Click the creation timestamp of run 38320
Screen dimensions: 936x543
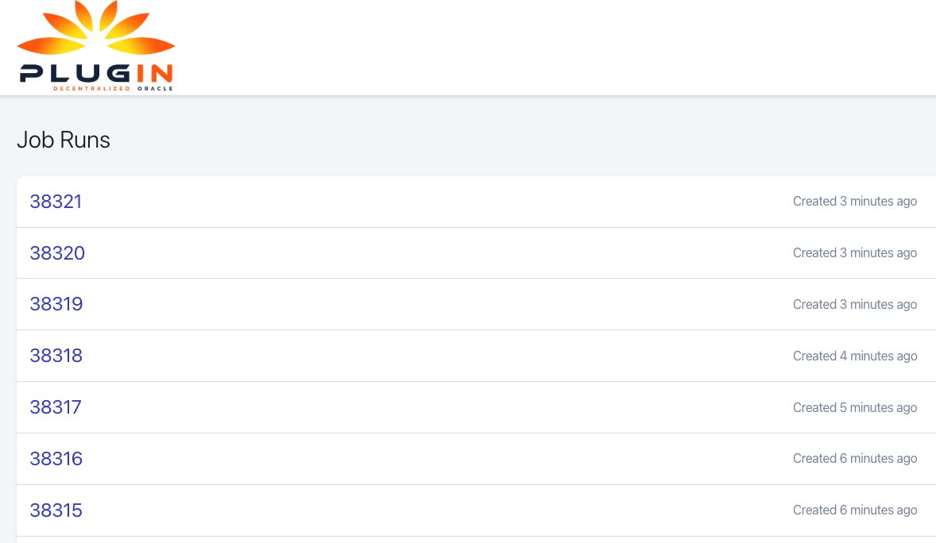point(855,253)
